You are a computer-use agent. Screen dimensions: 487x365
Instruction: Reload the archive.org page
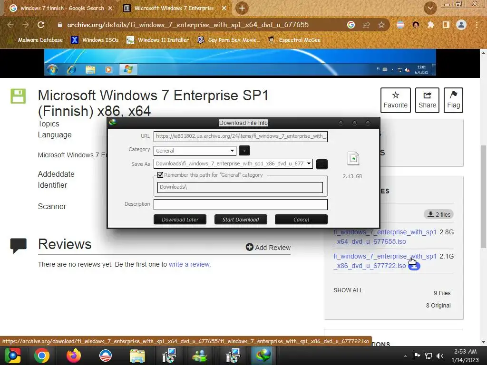point(41,25)
